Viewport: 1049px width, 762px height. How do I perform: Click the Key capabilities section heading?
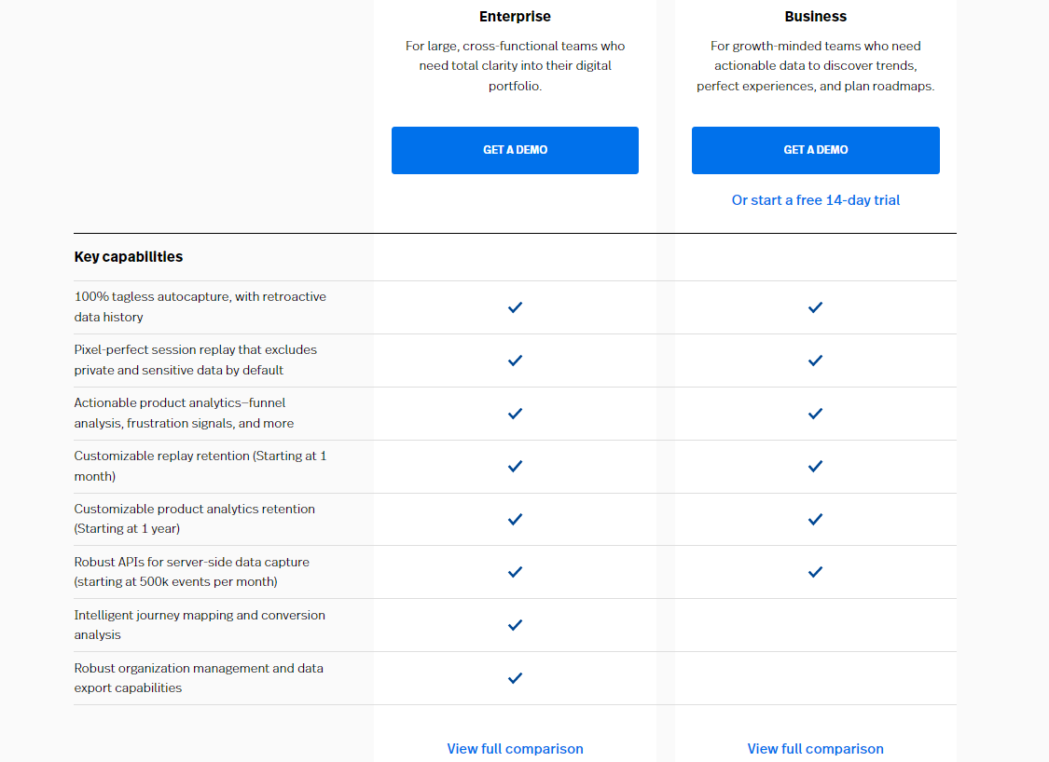129,257
